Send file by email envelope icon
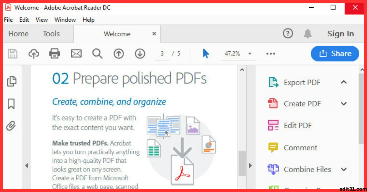 click(76, 54)
